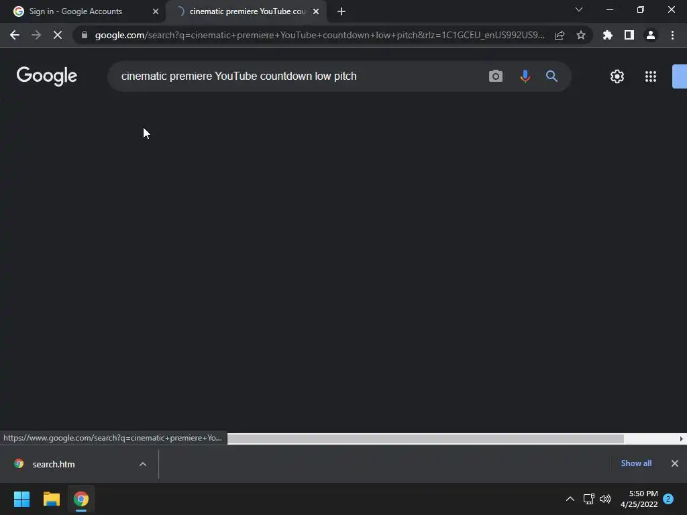
Task: Click the forward navigation arrow
Action: tap(36, 35)
